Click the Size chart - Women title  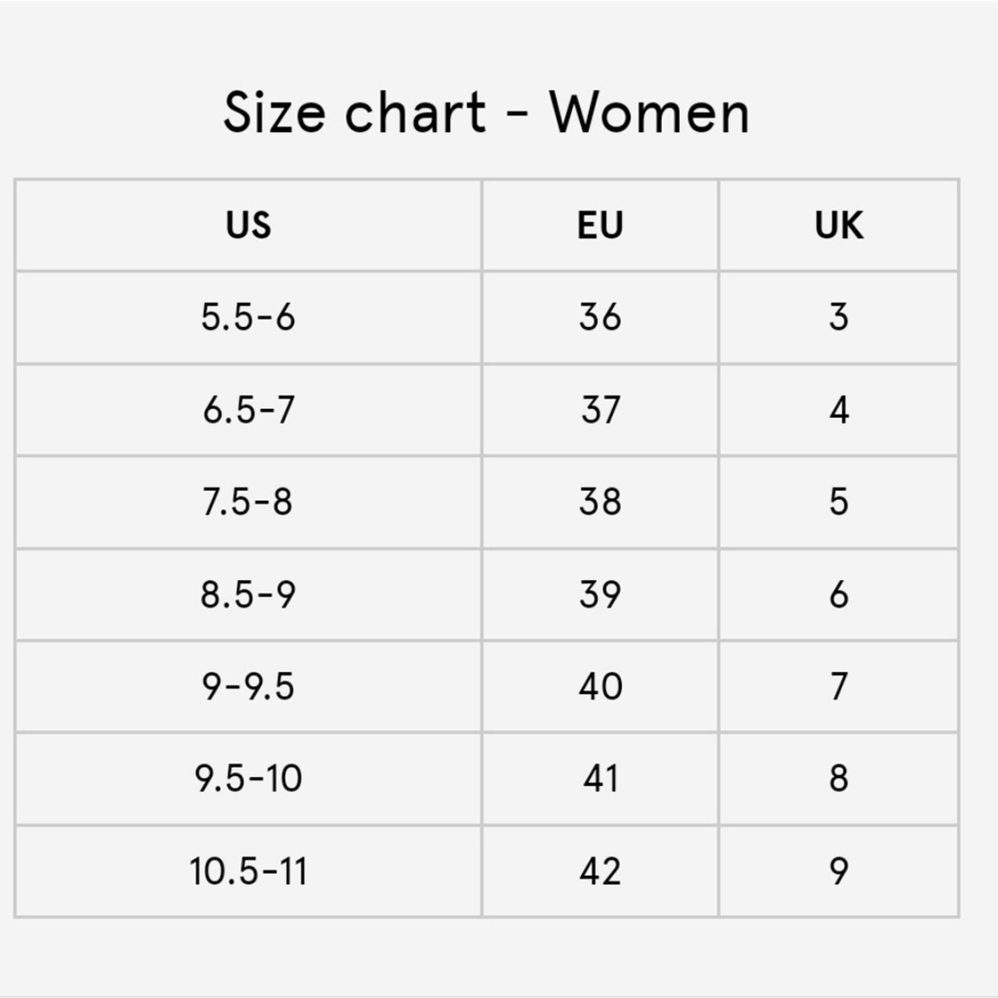[x=487, y=112]
